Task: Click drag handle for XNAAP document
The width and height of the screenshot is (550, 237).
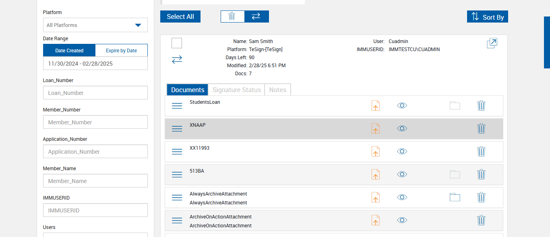Action: [x=177, y=129]
